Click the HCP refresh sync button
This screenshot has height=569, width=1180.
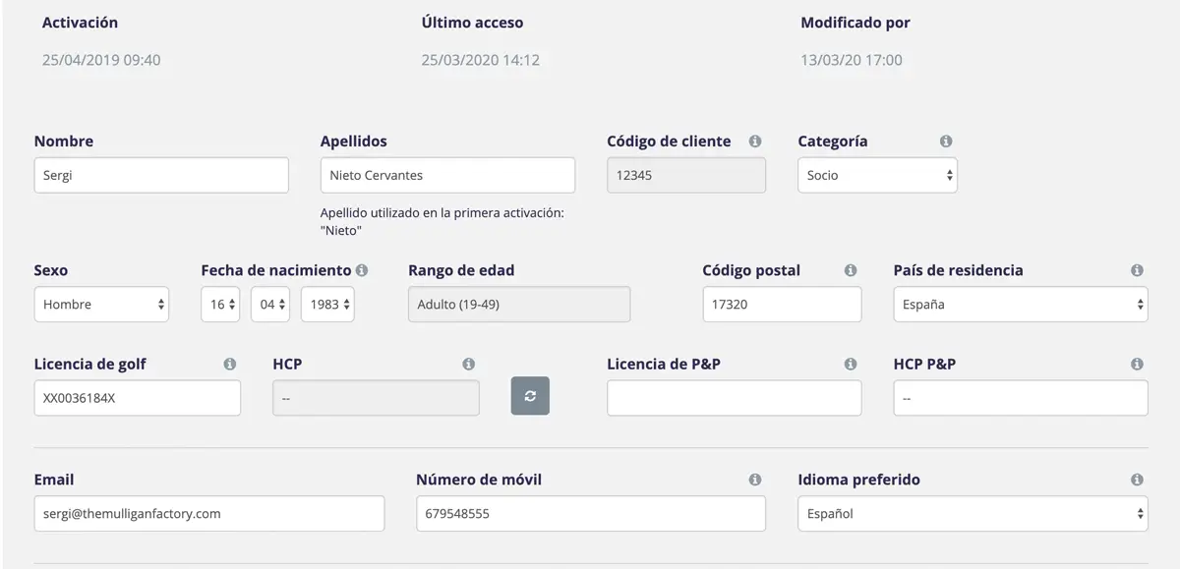tap(530, 396)
